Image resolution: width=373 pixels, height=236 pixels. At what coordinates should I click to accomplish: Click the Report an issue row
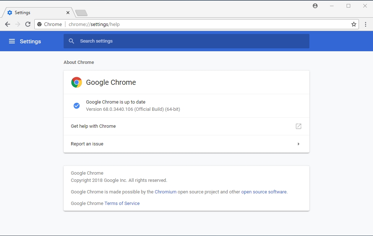(186, 144)
